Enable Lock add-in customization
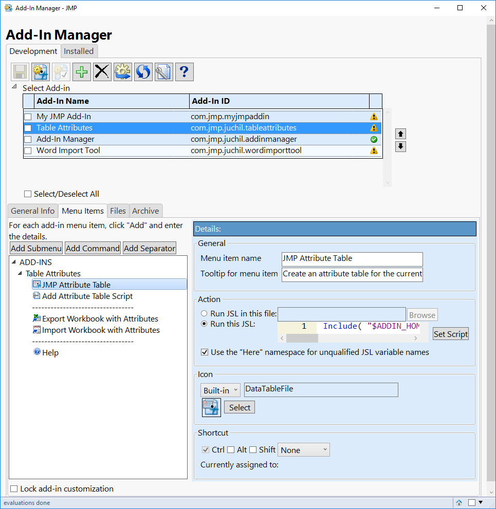Viewport: 496px width, 509px height. pos(14,489)
